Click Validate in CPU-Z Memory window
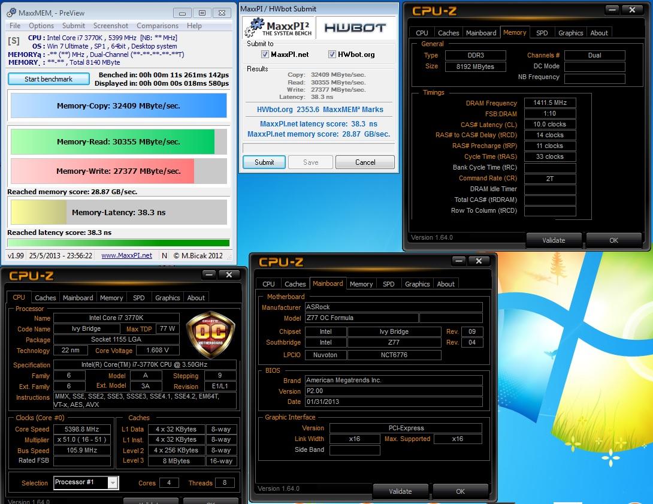 [554, 240]
